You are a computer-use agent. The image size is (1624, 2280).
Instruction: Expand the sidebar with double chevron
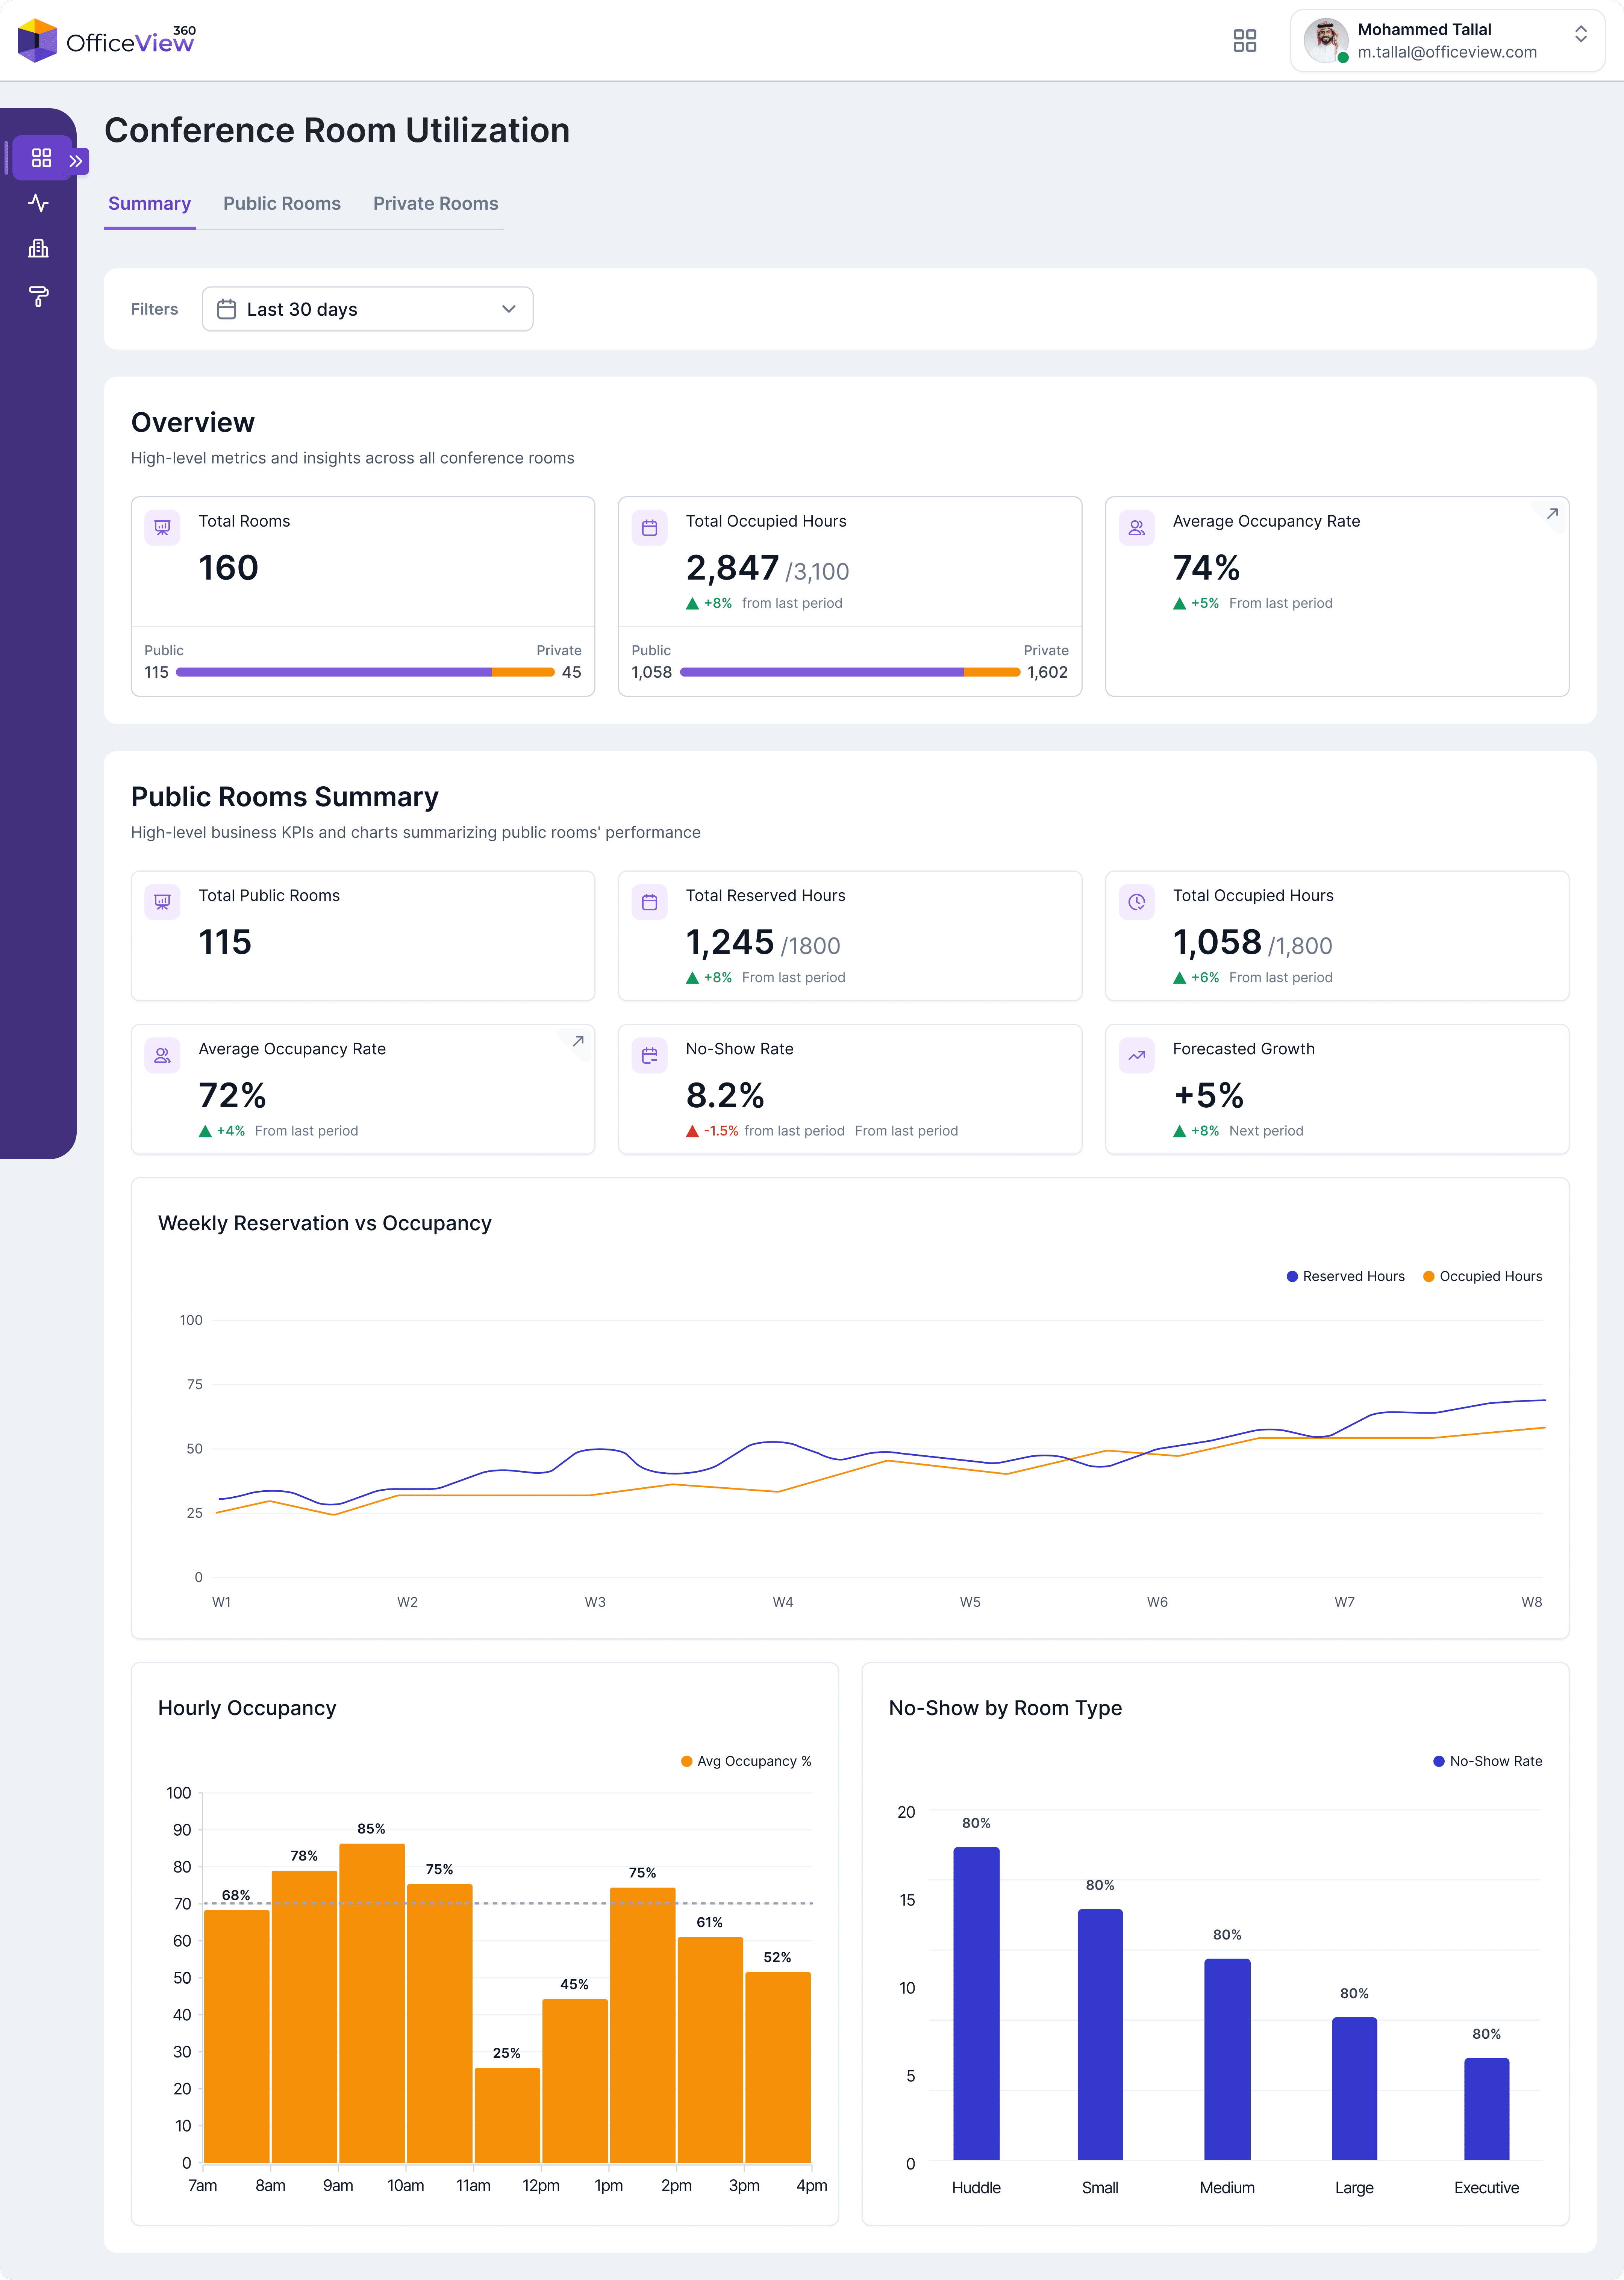[76, 161]
